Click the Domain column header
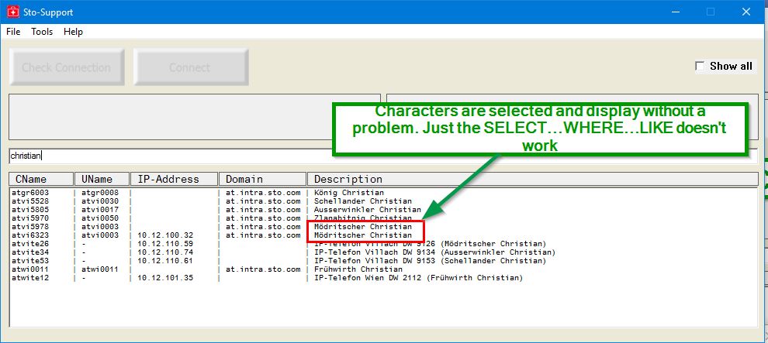The width and height of the screenshot is (768, 343). click(261, 179)
